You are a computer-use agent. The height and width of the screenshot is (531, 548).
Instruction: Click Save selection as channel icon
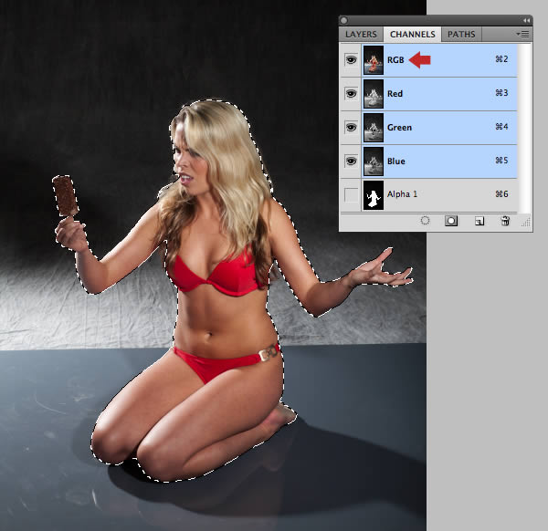tap(451, 221)
